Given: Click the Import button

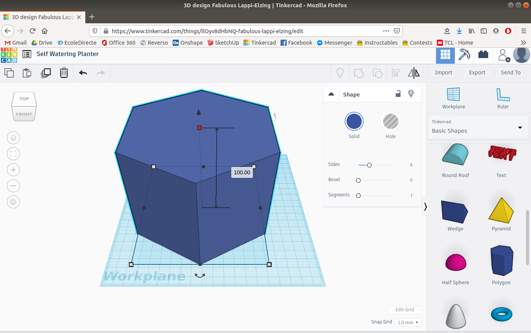Looking at the screenshot, I should pyautogui.click(x=444, y=72).
